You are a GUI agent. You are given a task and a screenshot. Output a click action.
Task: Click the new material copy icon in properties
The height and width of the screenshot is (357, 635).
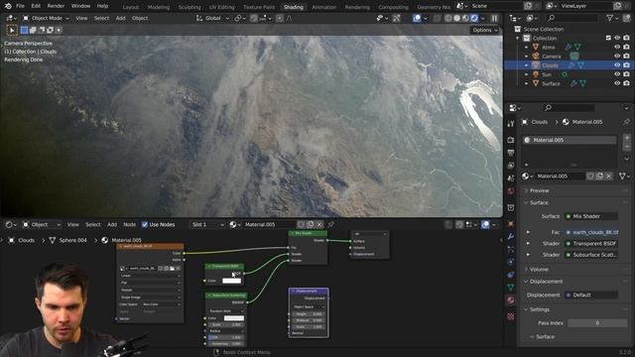coord(599,177)
